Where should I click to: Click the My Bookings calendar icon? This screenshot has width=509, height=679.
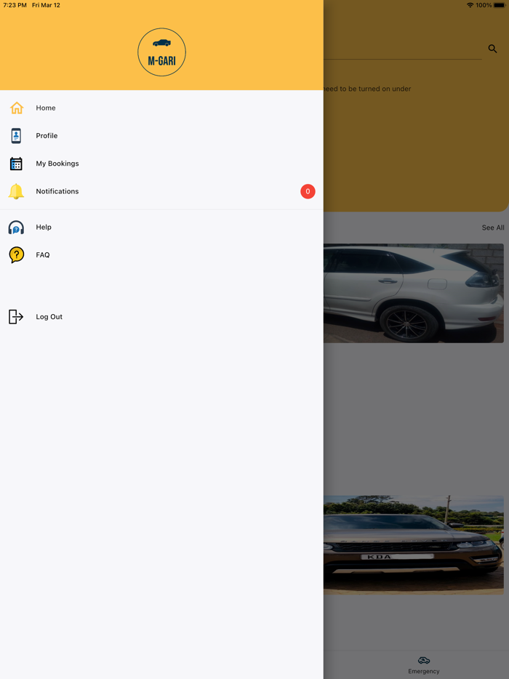(16, 164)
